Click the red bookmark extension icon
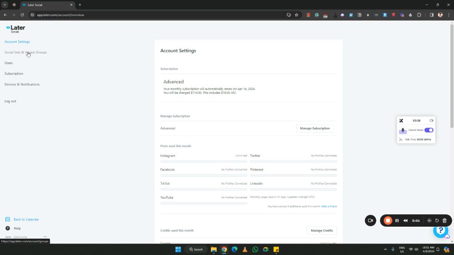 tap(308, 15)
